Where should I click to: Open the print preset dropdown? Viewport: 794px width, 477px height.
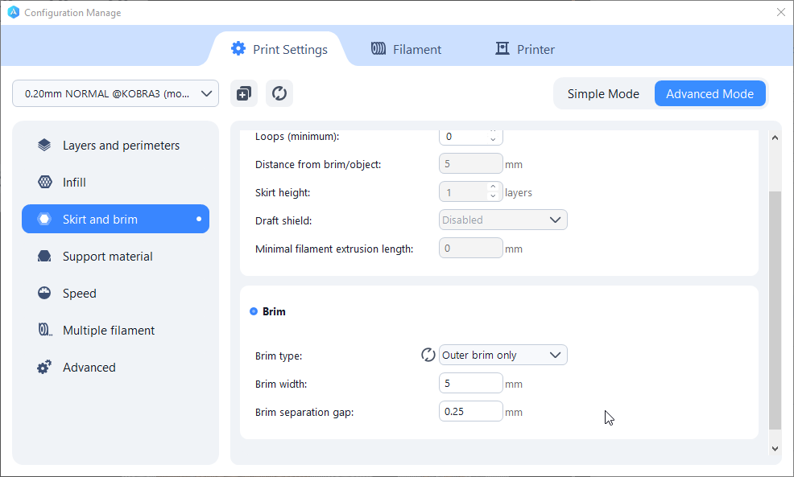pyautogui.click(x=116, y=93)
